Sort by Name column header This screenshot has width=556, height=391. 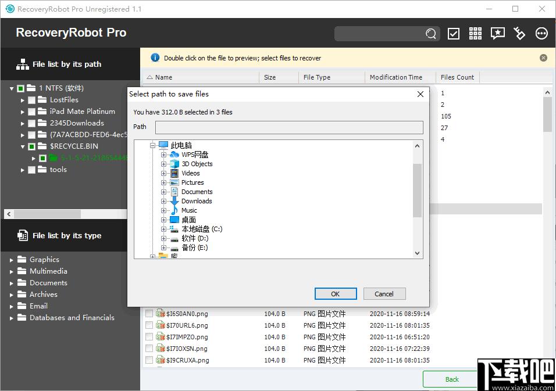[201, 77]
